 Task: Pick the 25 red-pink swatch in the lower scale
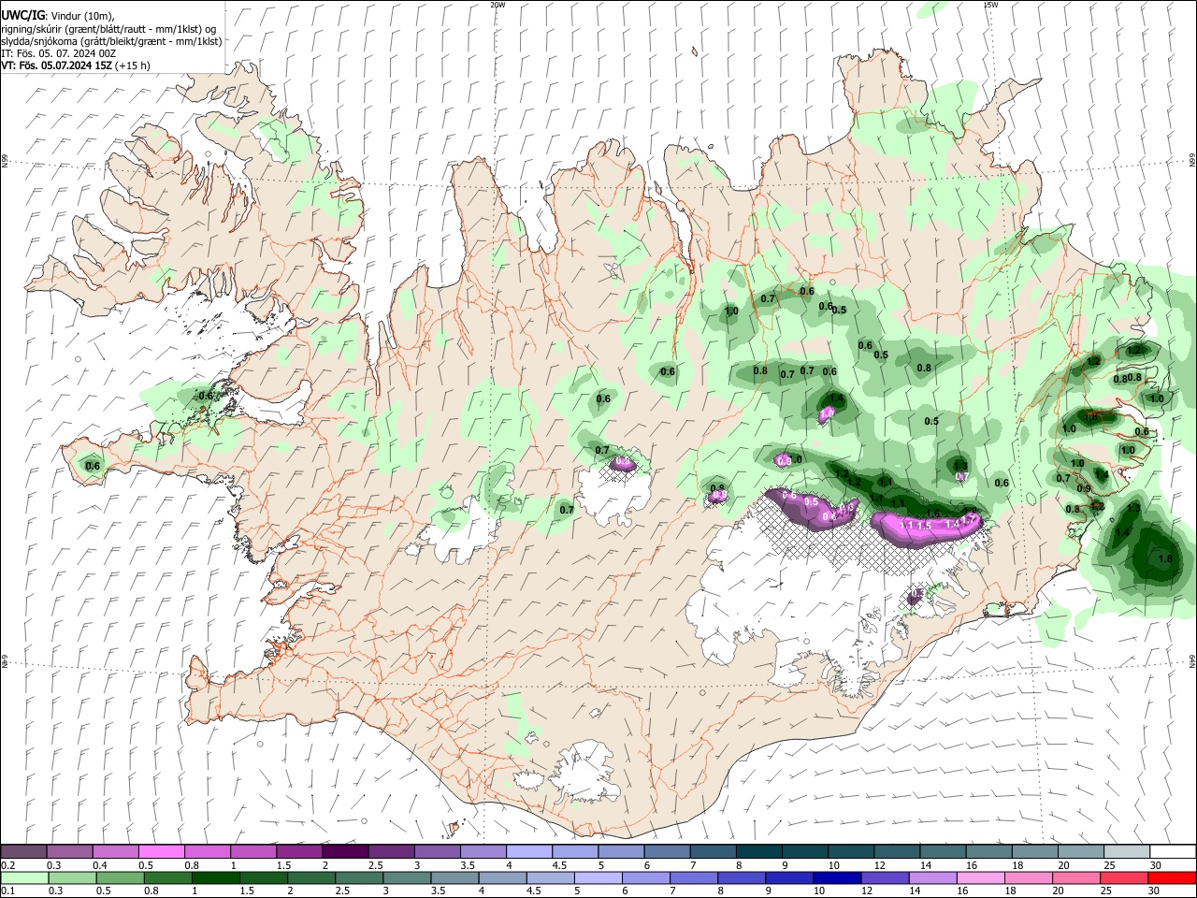pyautogui.click(x=1122, y=877)
